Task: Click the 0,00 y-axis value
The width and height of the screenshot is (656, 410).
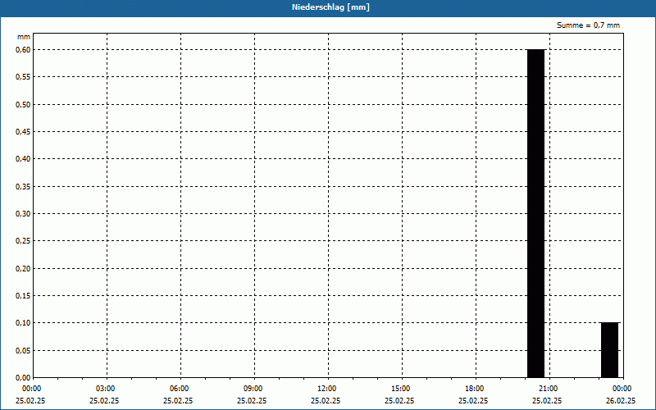Action: pyautogui.click(x=23, y=378)
